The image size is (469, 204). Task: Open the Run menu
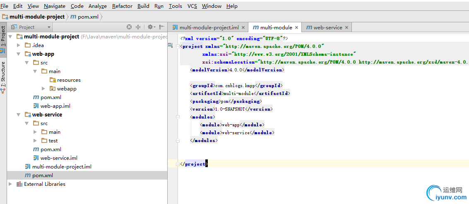[159, 6]
